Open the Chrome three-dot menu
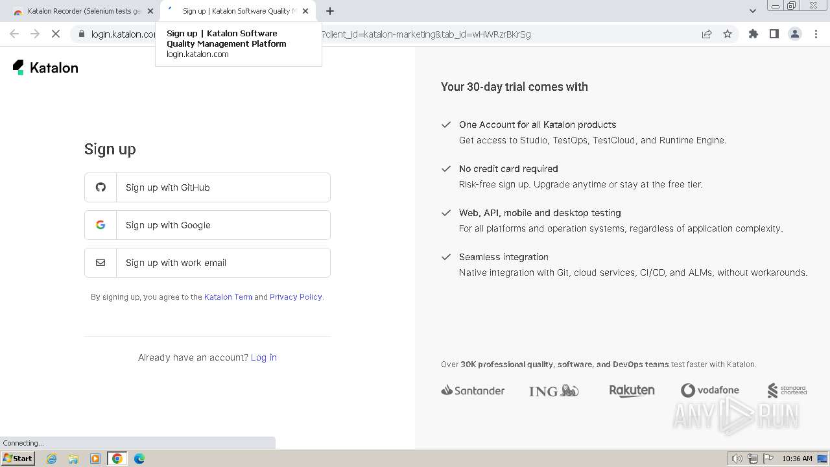This screenshot has width=830, height=467. click(816, 34)
